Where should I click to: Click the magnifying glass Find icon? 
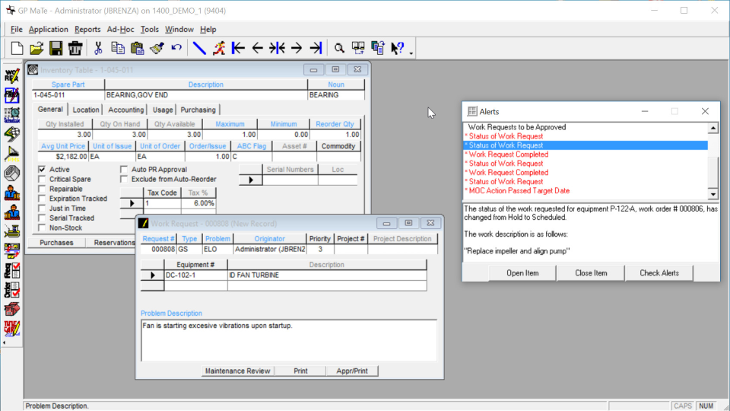[339, 48]
